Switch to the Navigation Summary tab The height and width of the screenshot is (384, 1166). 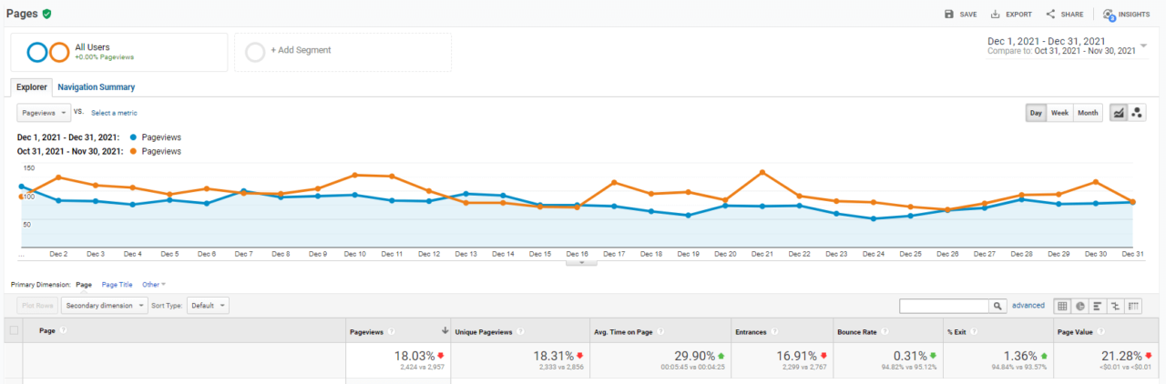(x=96, y=87)
